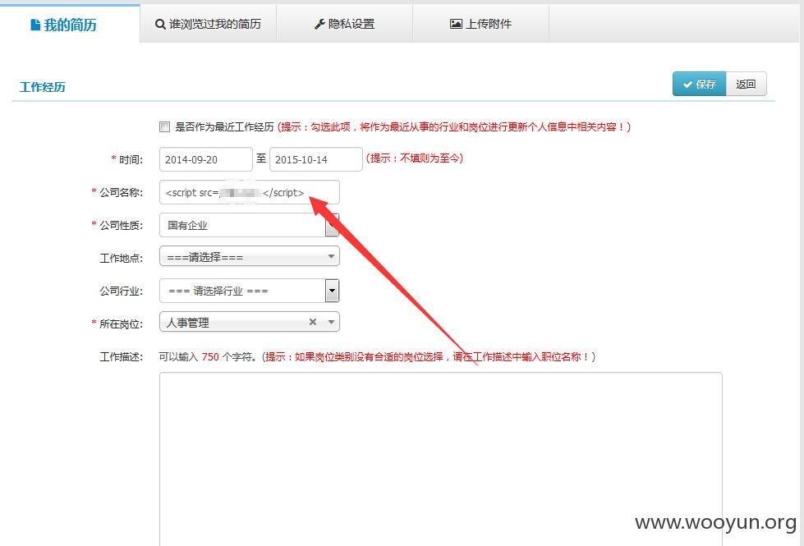Click the end date field 2015-10-14

point(316,159)
